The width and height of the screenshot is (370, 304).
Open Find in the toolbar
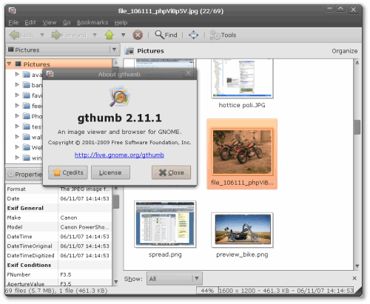tap(166, 35)
